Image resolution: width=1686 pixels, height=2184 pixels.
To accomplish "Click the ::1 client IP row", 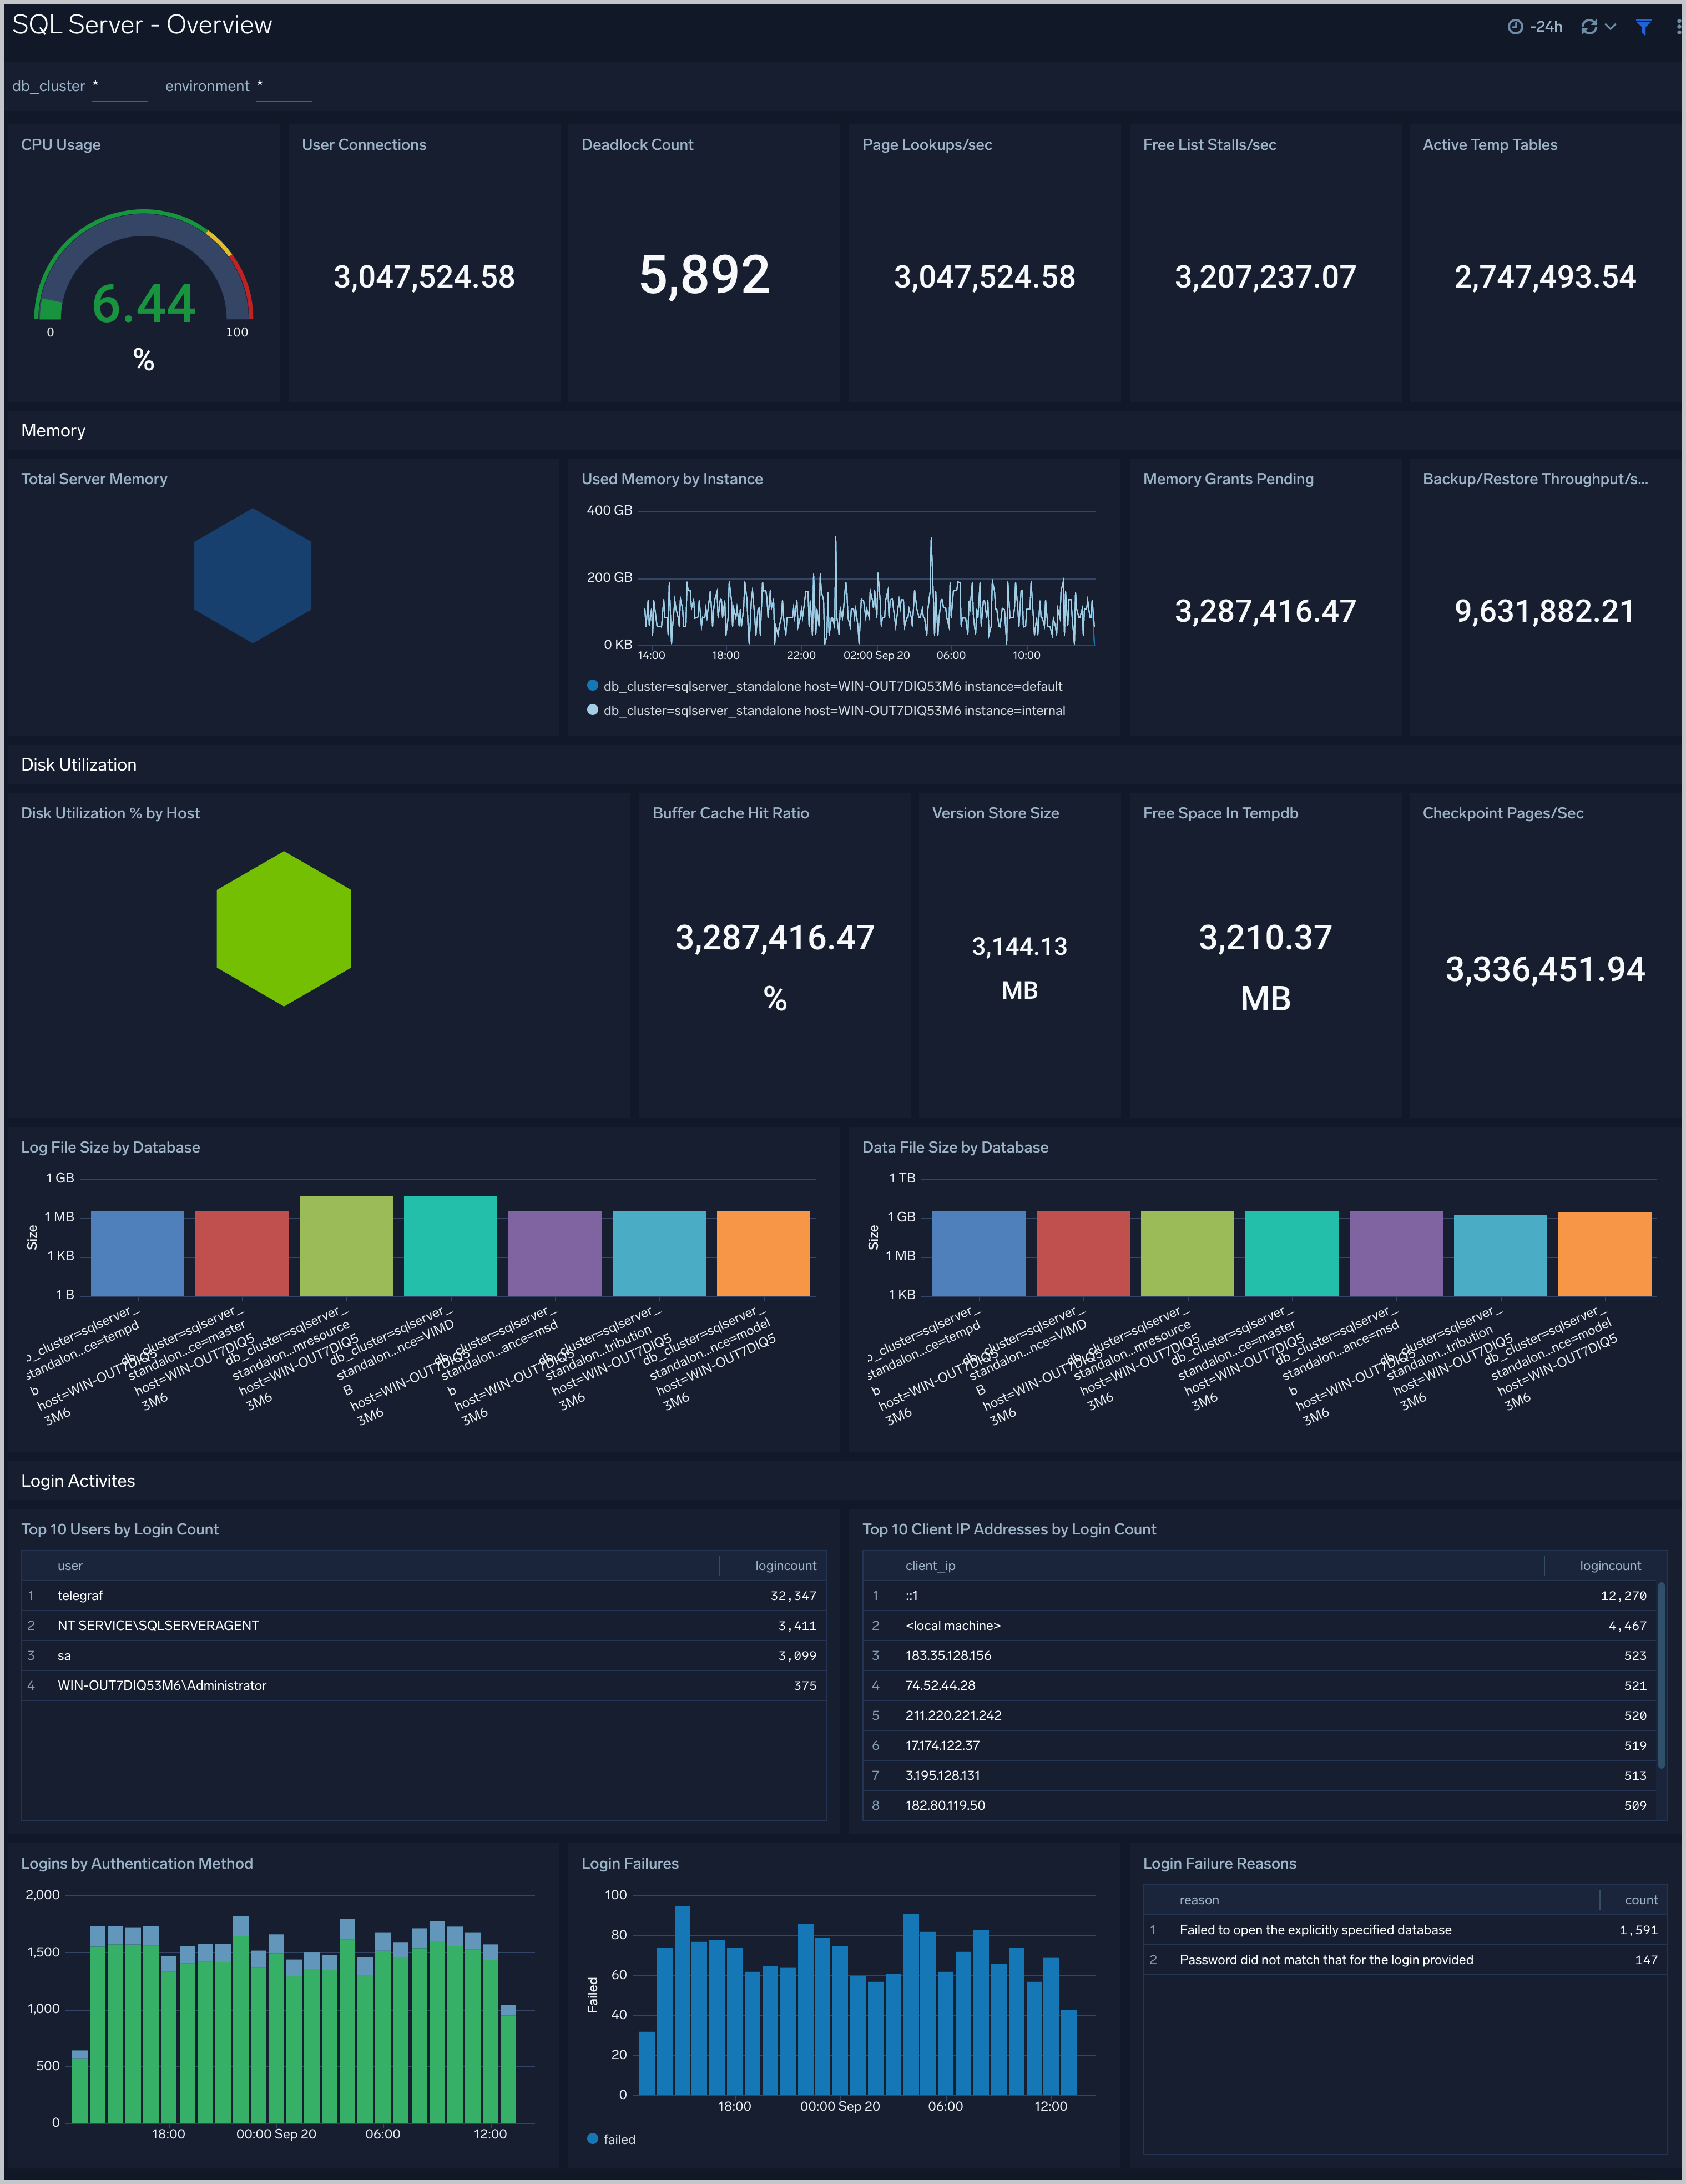I will point(1259,1595).
